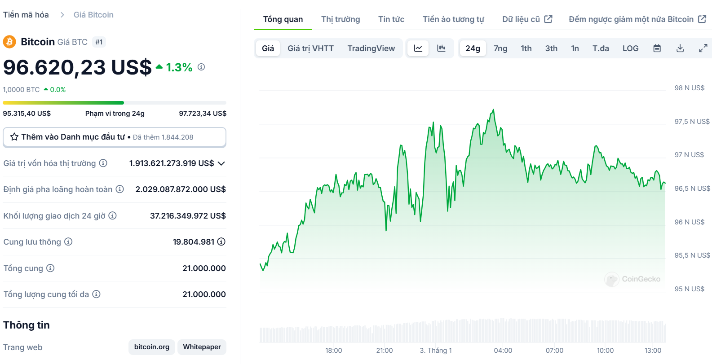Viewport: 712px width, 364px height.
Task: Open info icon for Tổng cung
Action: (50, 268)
